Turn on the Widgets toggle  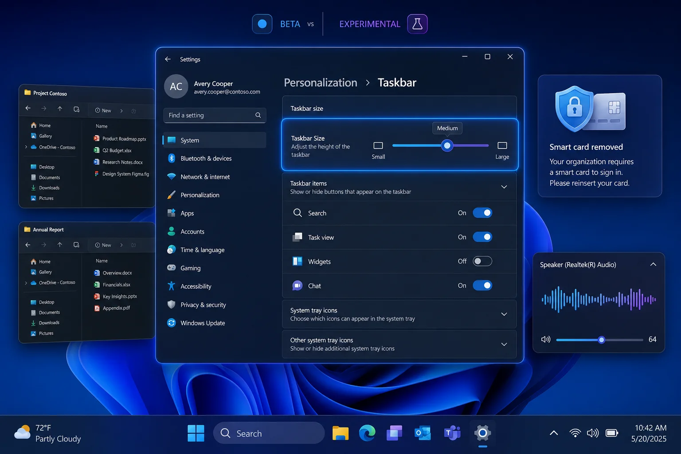coord(482,261)
